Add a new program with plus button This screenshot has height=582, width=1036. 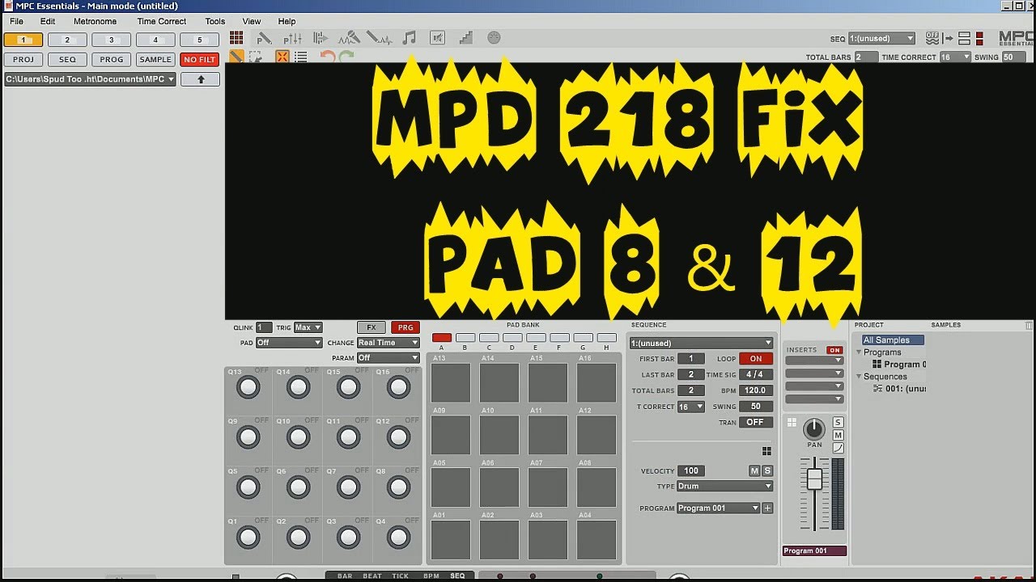(x=767, y=508)
